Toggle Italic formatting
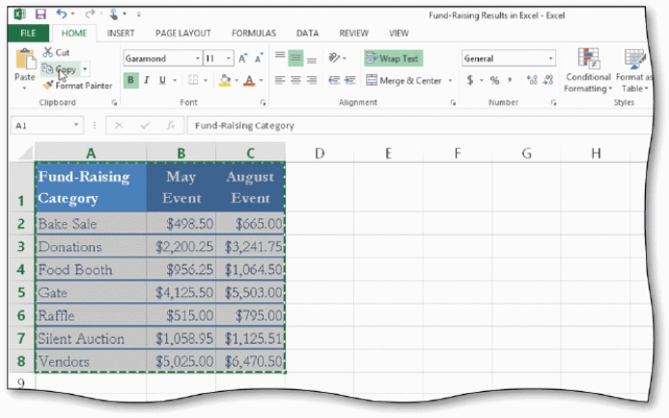669x418 pixels. (x=147, y=80)
